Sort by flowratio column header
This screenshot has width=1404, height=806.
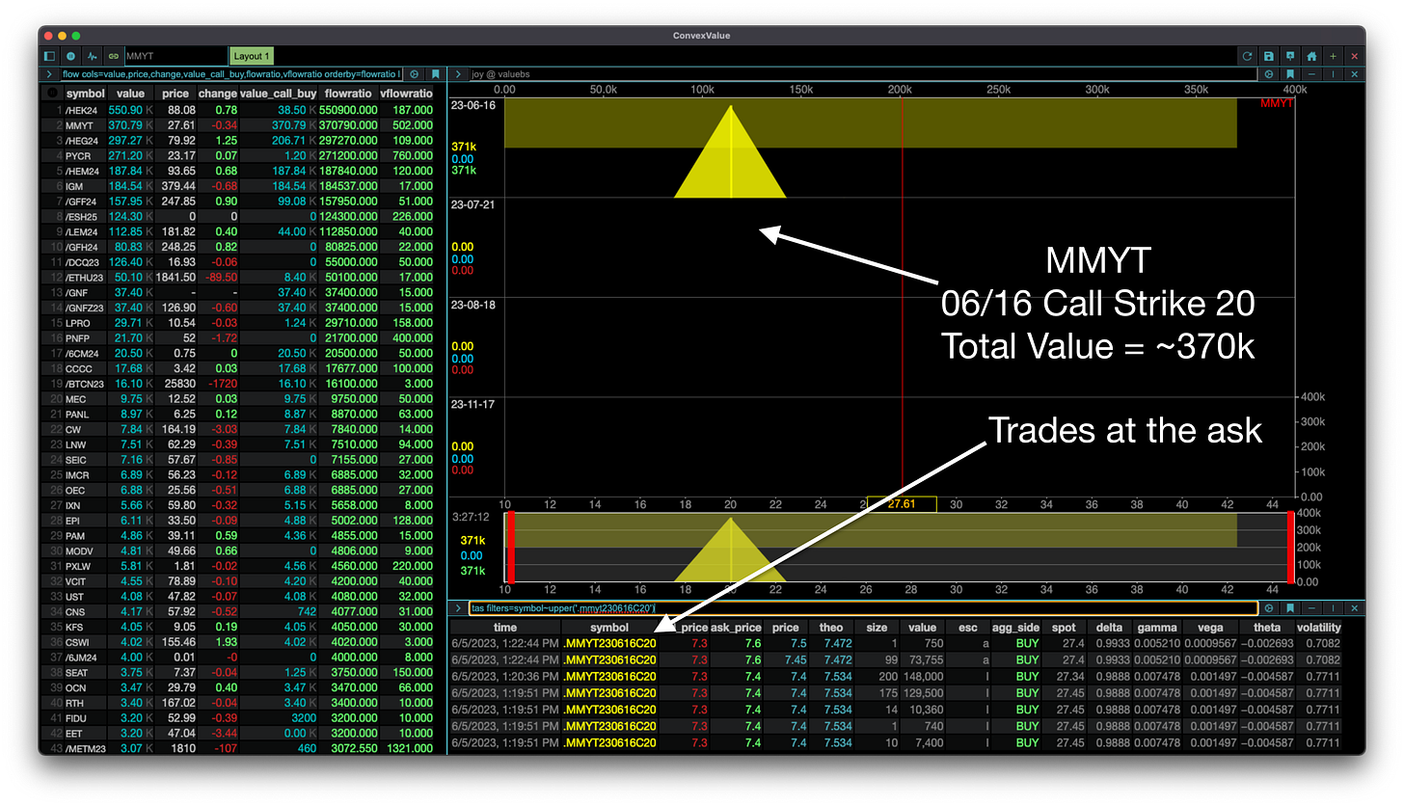(x=348, y=94)
